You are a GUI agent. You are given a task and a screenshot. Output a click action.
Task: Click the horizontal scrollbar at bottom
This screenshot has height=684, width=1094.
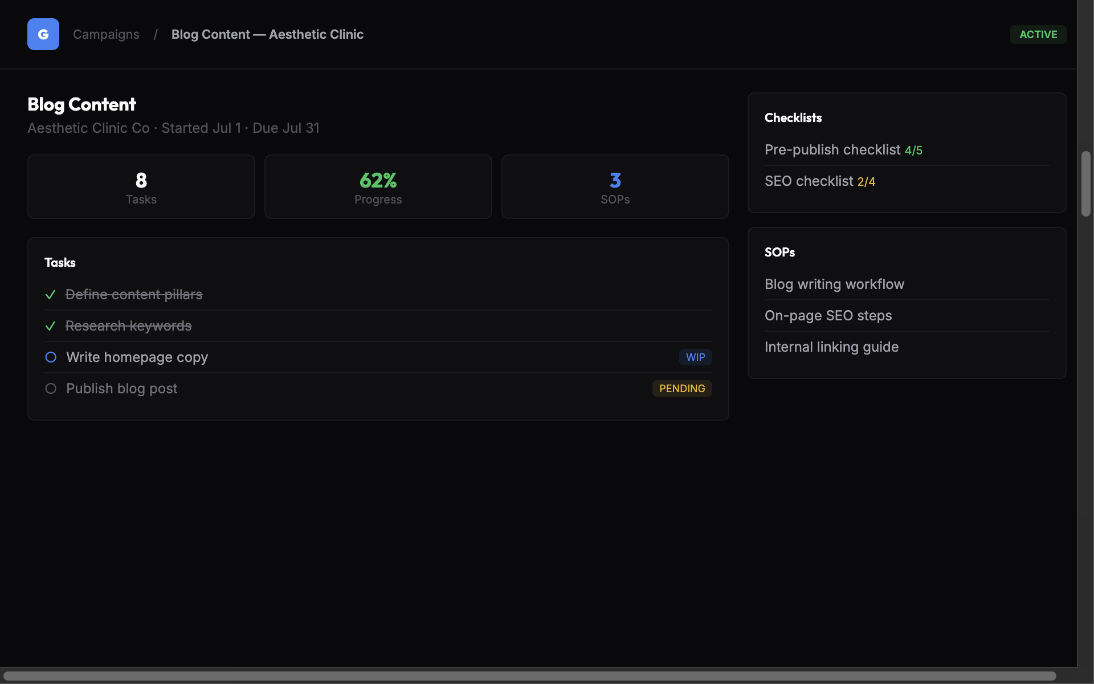pos(530,676)
